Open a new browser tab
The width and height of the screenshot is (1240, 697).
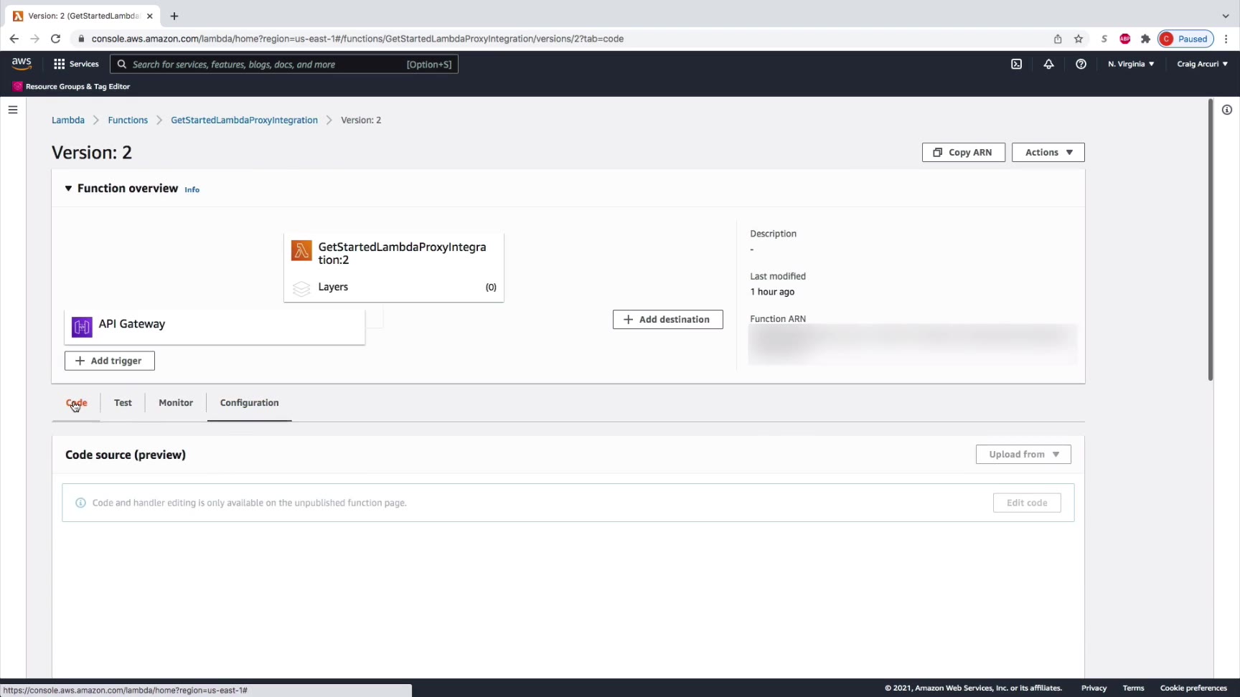click(174, 16)
